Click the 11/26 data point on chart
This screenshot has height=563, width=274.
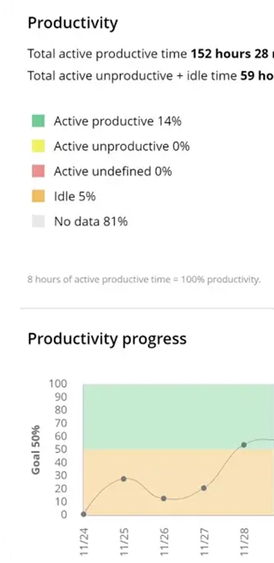click(164, 498)
